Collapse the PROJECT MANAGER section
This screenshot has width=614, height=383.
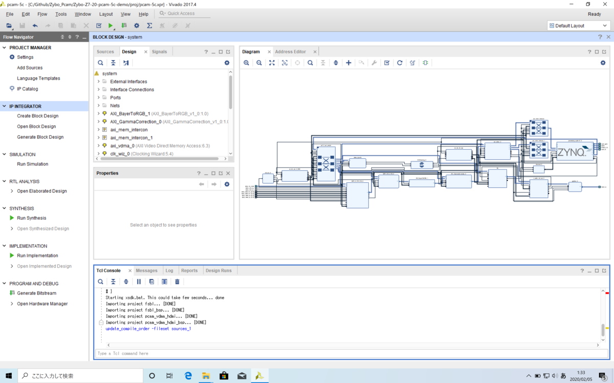click(5, 47)
